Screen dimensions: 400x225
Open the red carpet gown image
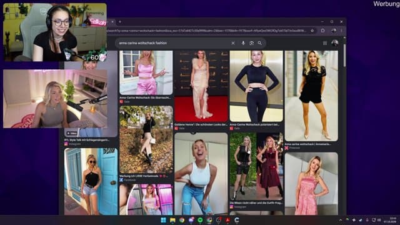point(201,86)
